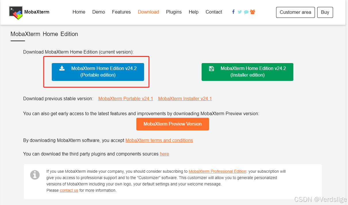Click the info circle icon
The height and width of the screenshot is (205, 348).
point(35,175)
